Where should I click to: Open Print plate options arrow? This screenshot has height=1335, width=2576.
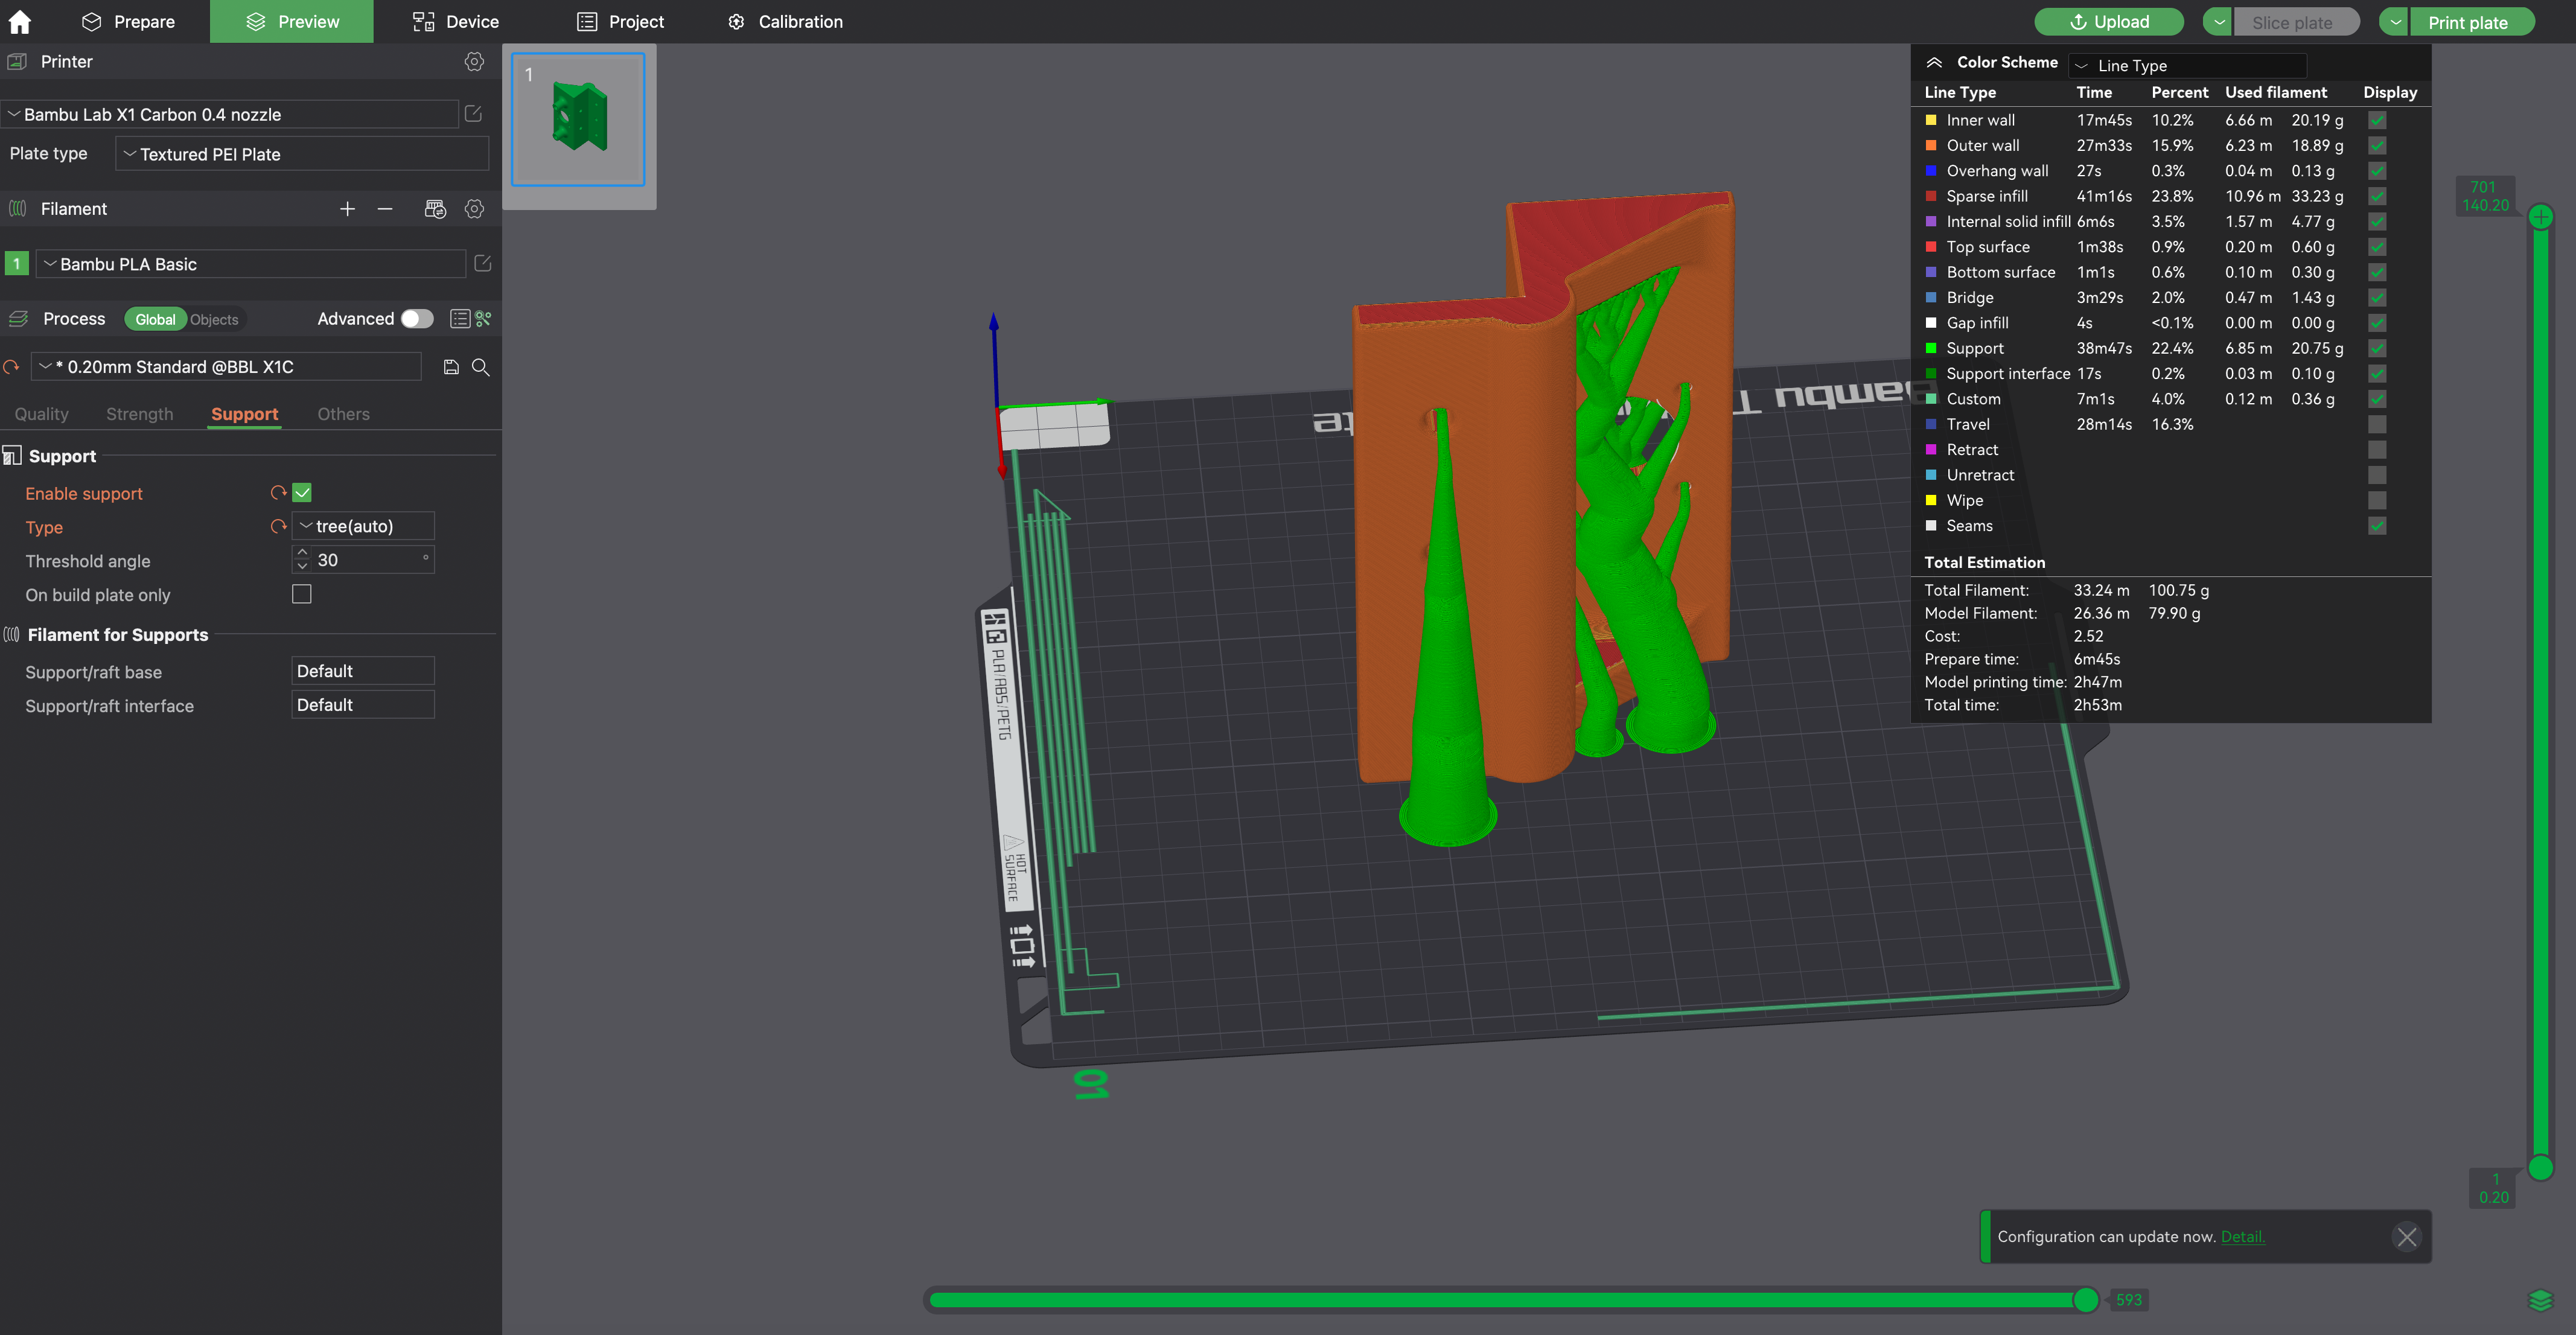2394,22
